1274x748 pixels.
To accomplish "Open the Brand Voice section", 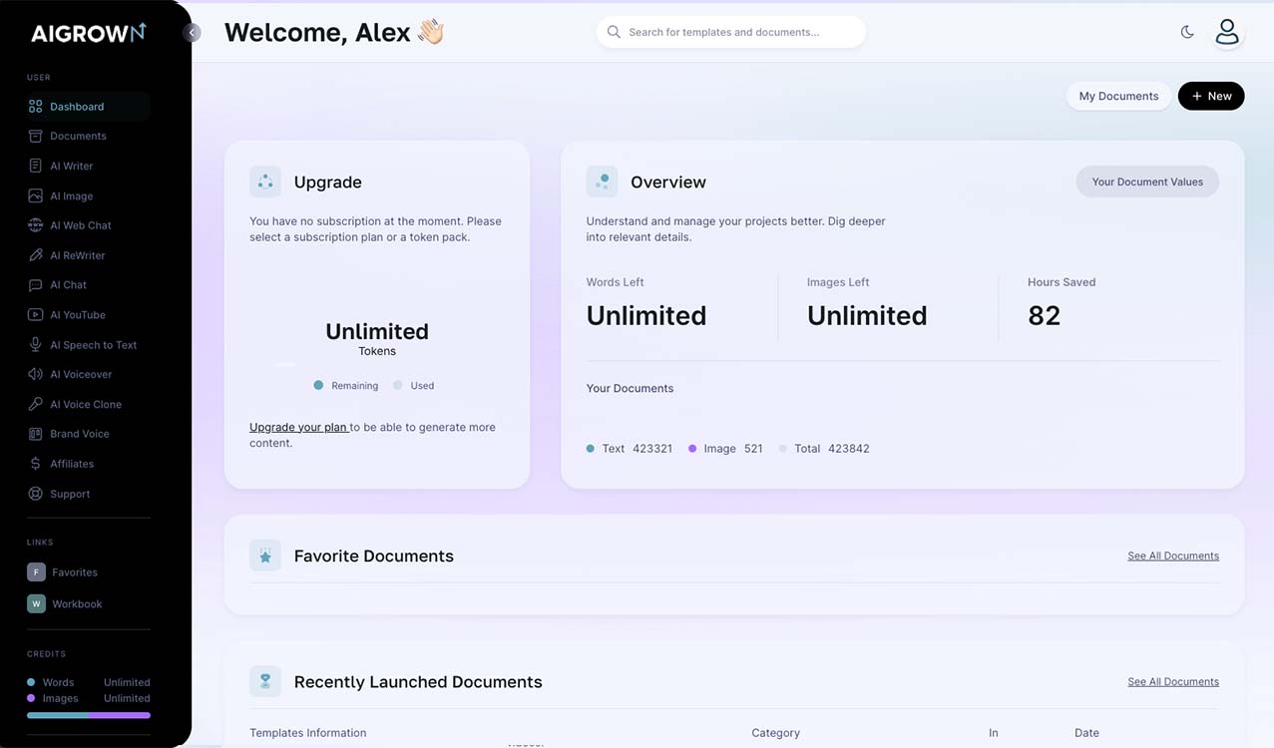I will point(79,434).
